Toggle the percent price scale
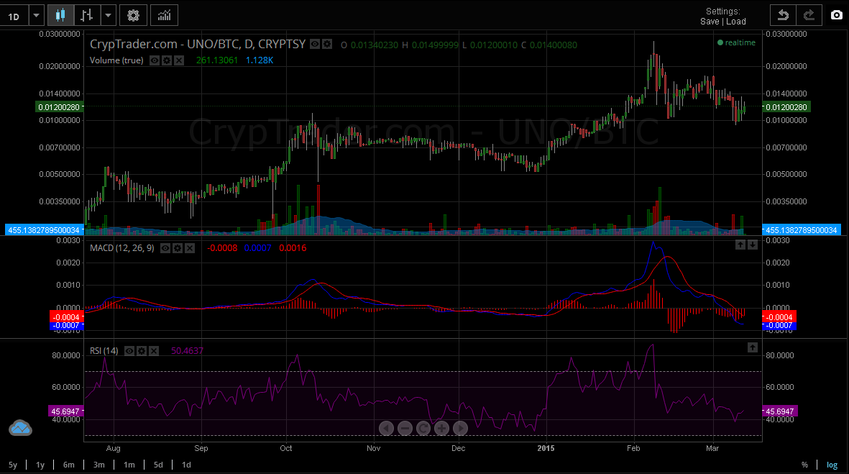Screen dimensions: 849x474 tap(804, 465)
